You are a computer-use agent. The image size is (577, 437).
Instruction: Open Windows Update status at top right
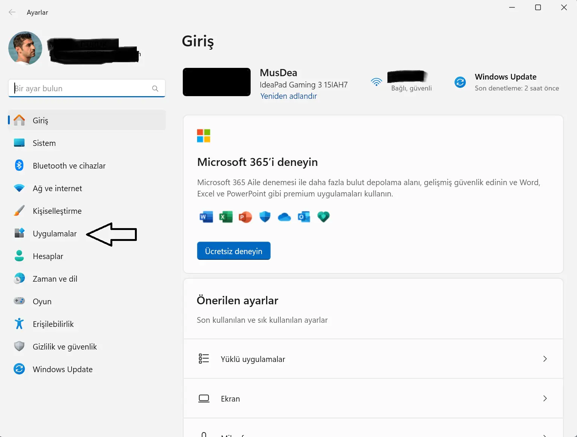coord(507,82)
